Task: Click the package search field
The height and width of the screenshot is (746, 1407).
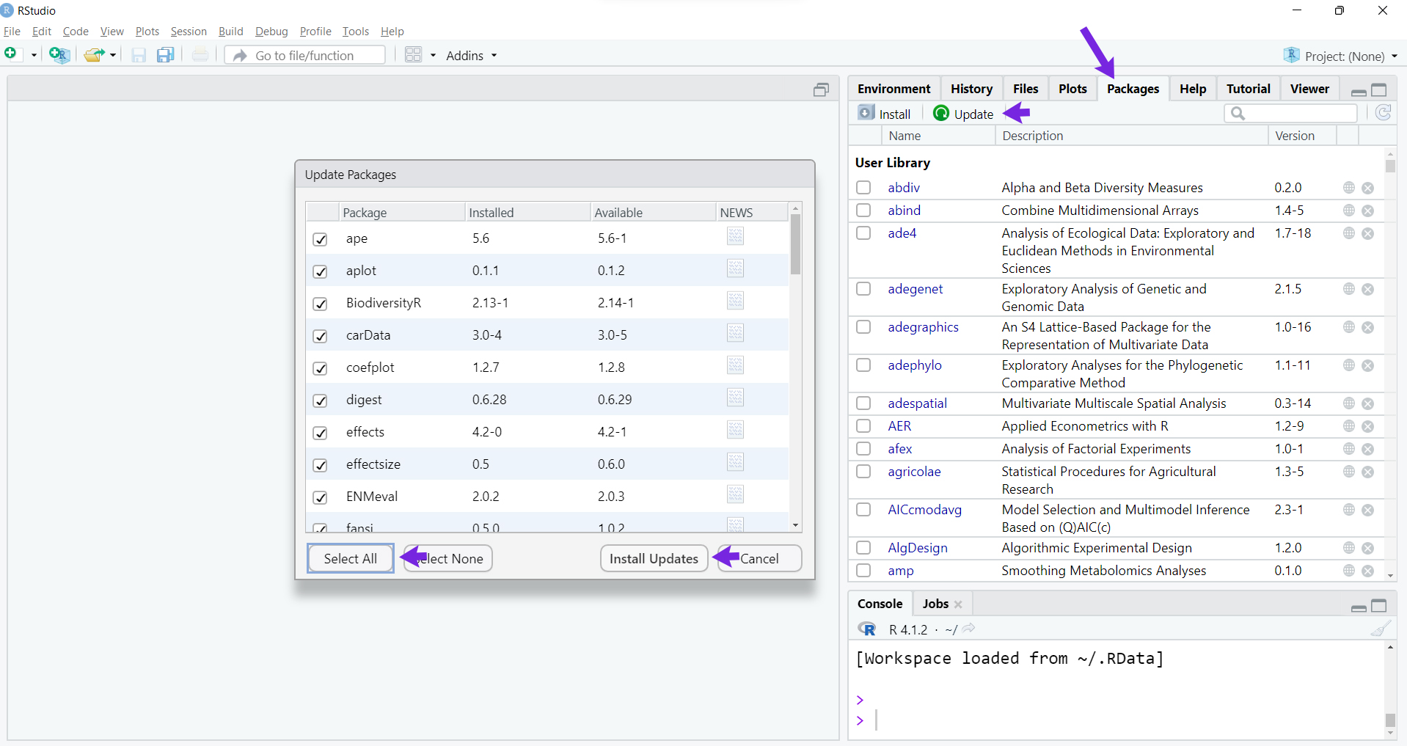Action: click(x=1290, y=113)
